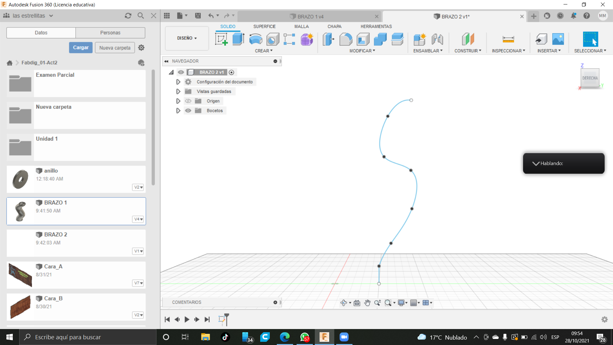Open the DISEÑO workspace dropdown
Viewport: 613px width, 345px height.
pos(187,38)
